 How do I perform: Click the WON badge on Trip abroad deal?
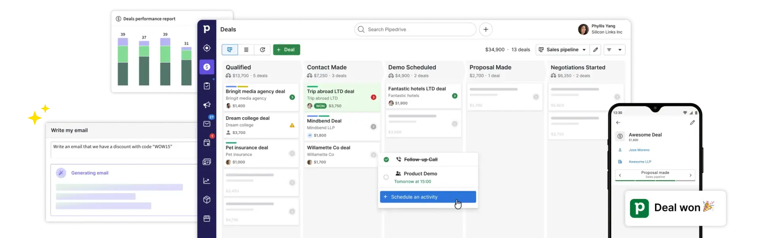[x=321, y=106]
